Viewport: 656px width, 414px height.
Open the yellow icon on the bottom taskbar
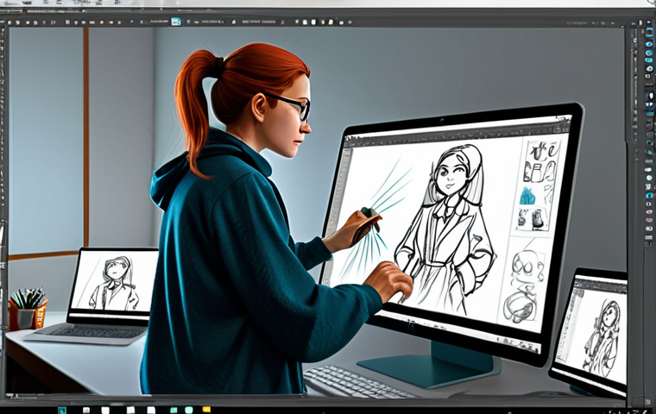(206, 410)
